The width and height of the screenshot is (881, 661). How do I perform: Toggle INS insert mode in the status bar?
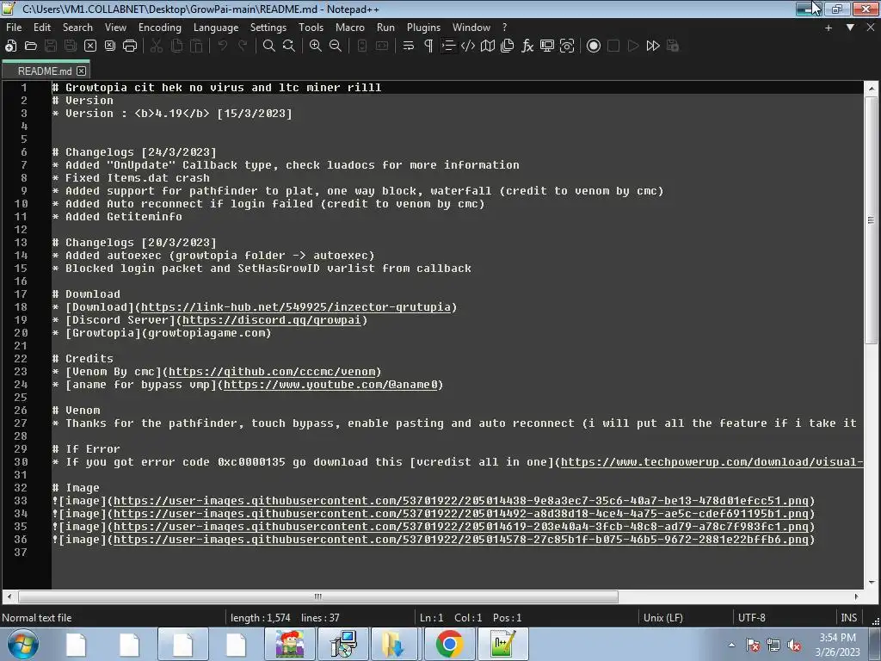pos(848,618)
